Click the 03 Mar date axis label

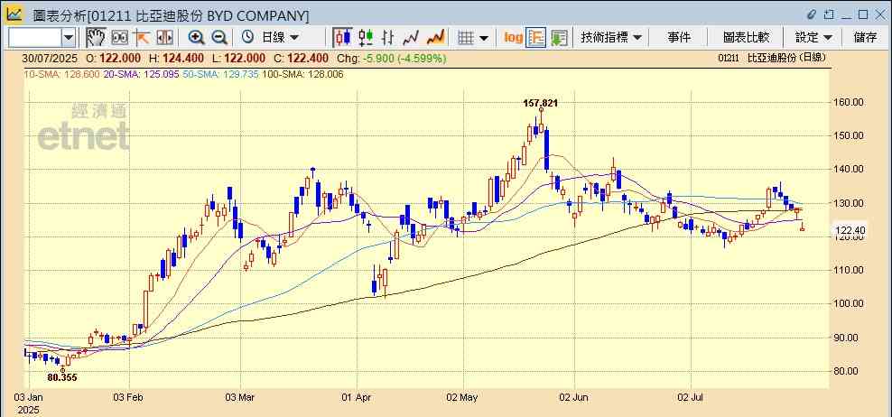pos(240,396)
